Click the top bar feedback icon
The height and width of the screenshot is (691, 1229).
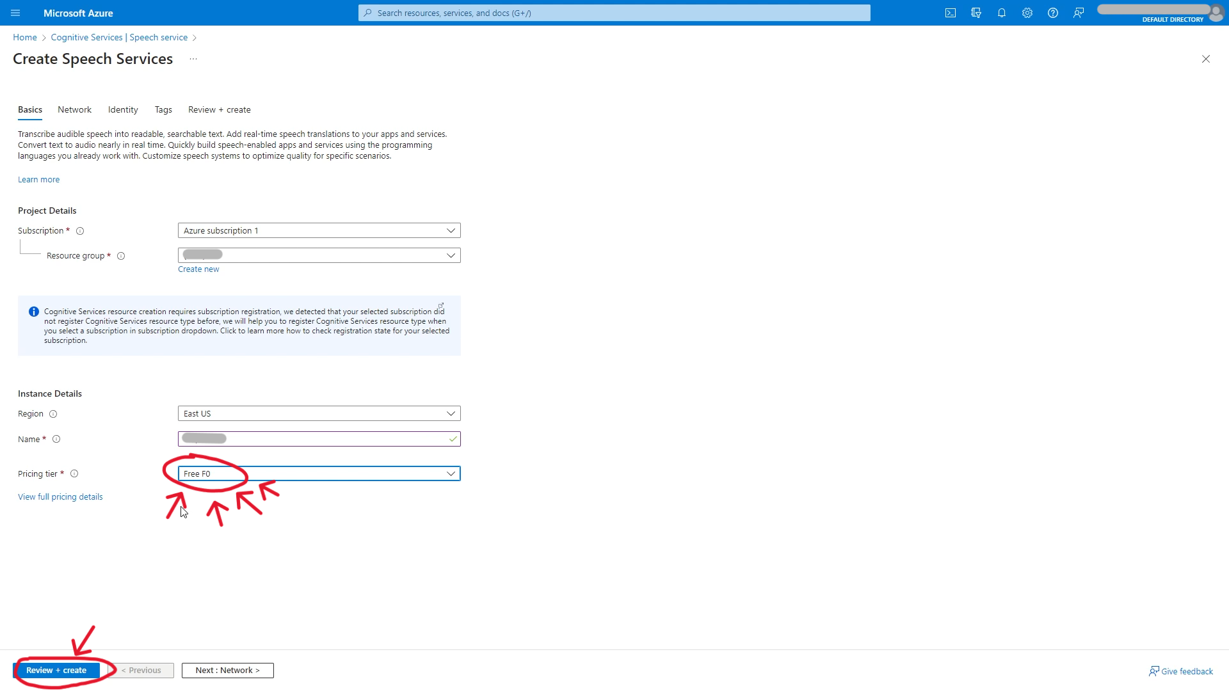[1079, 13]
